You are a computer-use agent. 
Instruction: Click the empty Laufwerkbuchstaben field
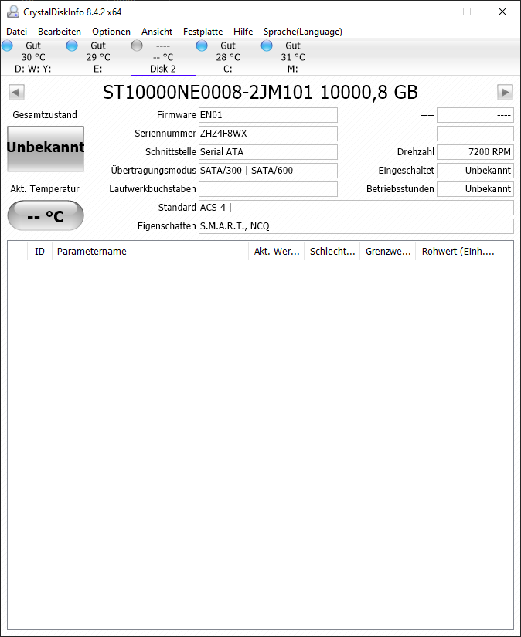pos(268,189)
